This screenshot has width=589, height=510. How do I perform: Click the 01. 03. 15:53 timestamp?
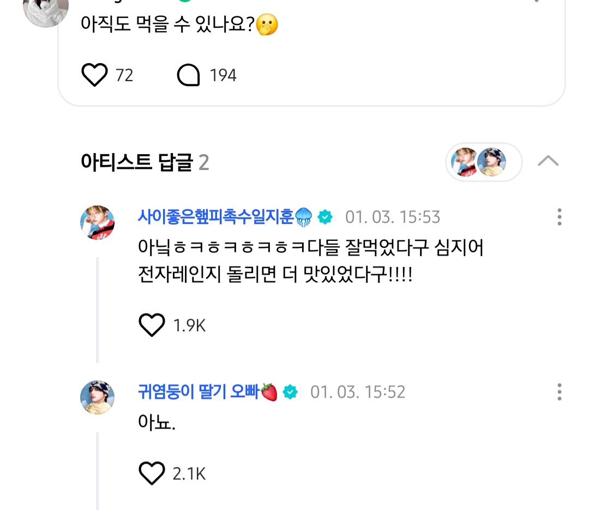click(x=392, y=217)
